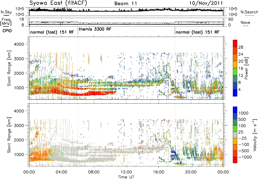Click power colorbar value '4'
The height and width of the screenshot is (179, 258).
[x=239, y=90]
